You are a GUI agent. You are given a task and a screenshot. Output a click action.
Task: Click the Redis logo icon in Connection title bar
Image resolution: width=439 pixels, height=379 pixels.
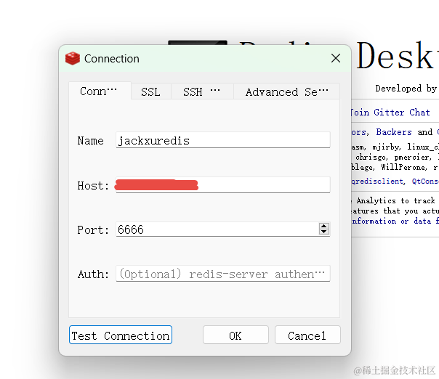click(73, 59)
